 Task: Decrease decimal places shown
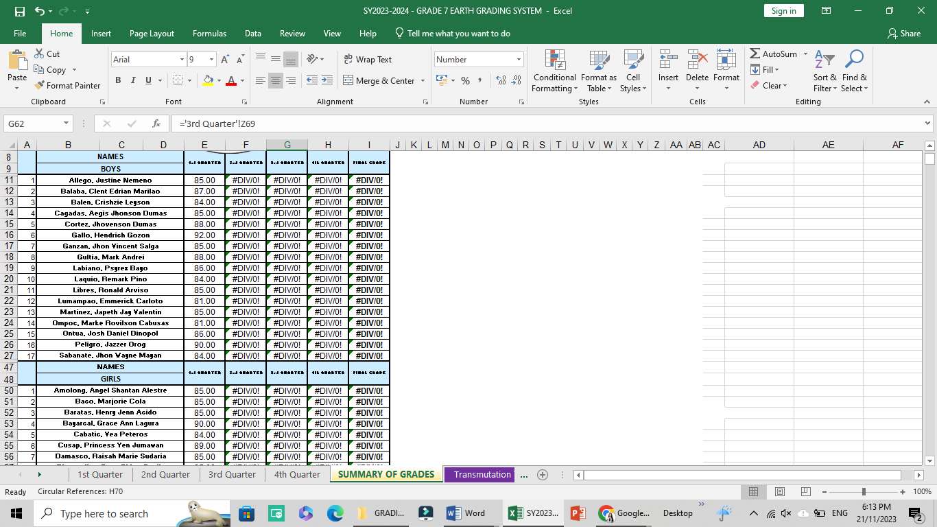(x=516, y=80)
